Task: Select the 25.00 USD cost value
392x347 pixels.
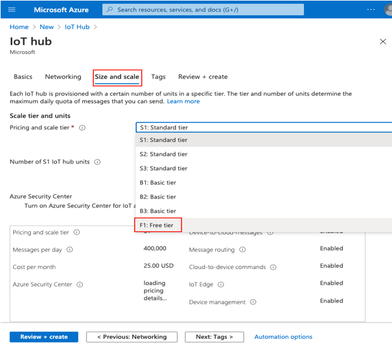Action: tap(158, 266)
